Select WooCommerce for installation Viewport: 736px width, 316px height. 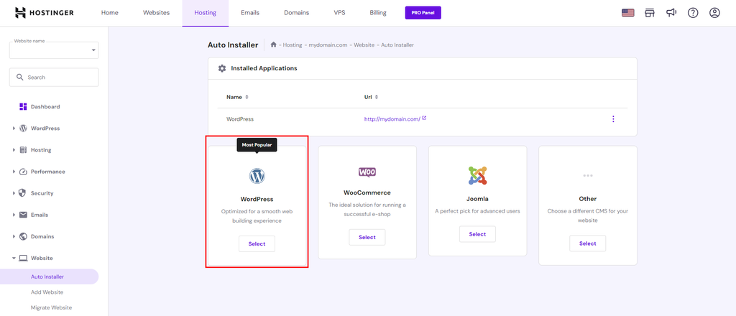tap(367, 237)
